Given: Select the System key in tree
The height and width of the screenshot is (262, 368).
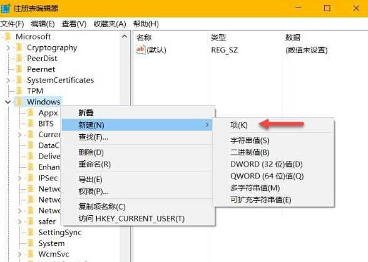Looking at the screenshot, I should pos(51,243).
